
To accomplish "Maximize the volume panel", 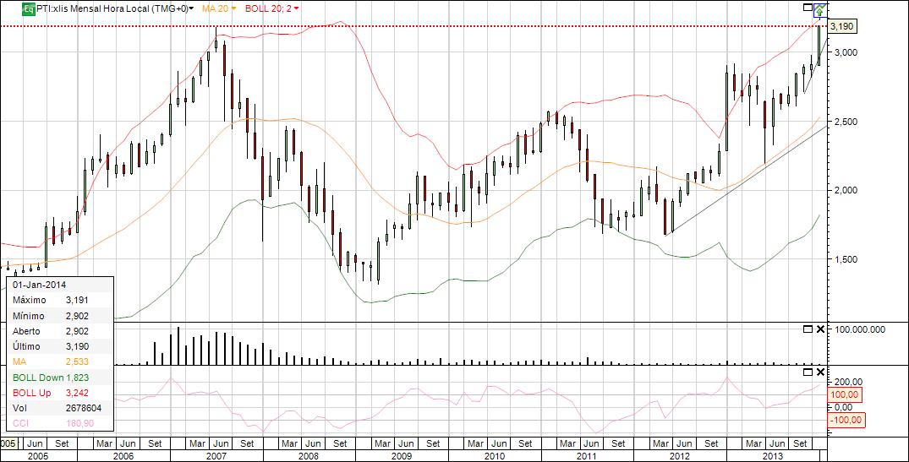I will click(808, 329).
